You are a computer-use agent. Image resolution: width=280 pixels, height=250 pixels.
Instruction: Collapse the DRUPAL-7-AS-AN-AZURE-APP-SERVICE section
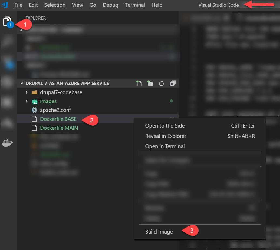(22, 83)
